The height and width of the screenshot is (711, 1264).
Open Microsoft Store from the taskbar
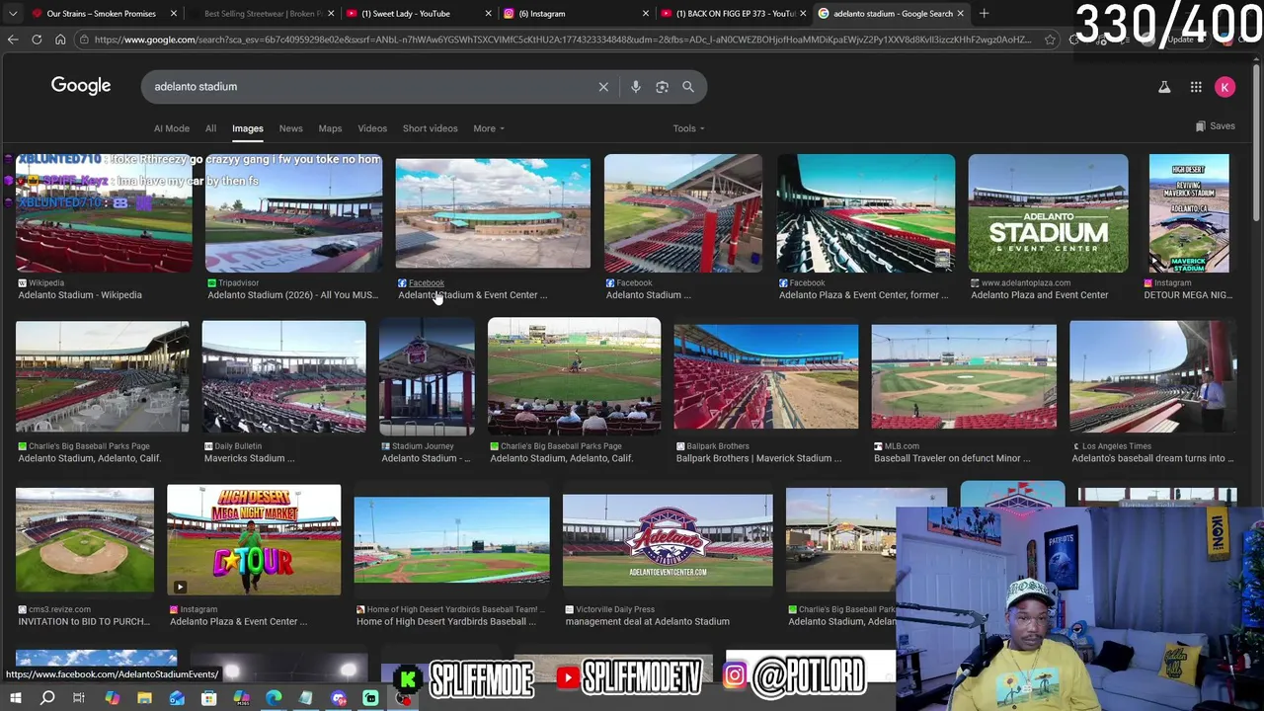click(209, 699)
